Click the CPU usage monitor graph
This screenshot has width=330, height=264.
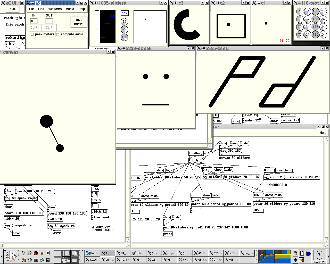click(x=266, y=256)
